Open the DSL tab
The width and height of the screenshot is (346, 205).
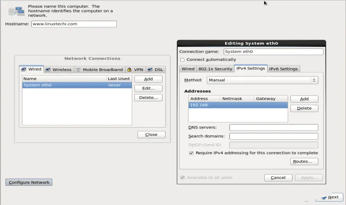156,70
